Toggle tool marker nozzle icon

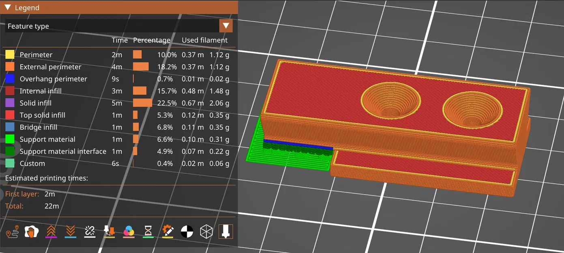pos(226,232)
